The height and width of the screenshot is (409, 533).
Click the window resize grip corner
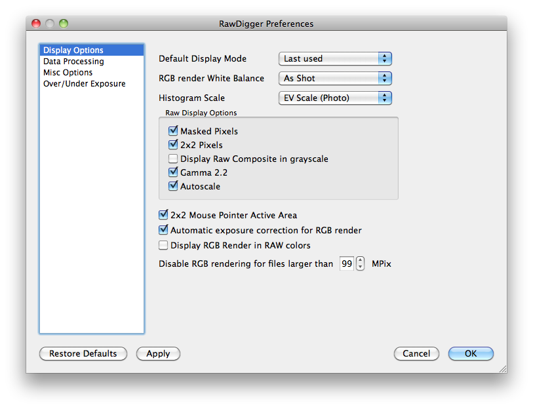click(x=503, y=369)
